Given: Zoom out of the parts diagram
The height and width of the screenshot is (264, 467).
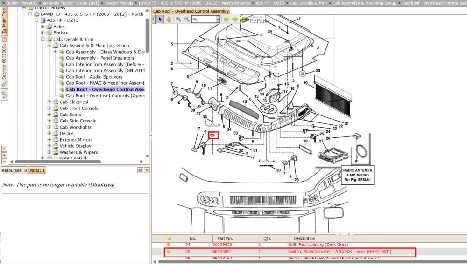Looking at the screenshot, I should click(187, 19).
